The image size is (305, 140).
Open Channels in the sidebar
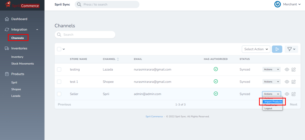coord(18,38)
